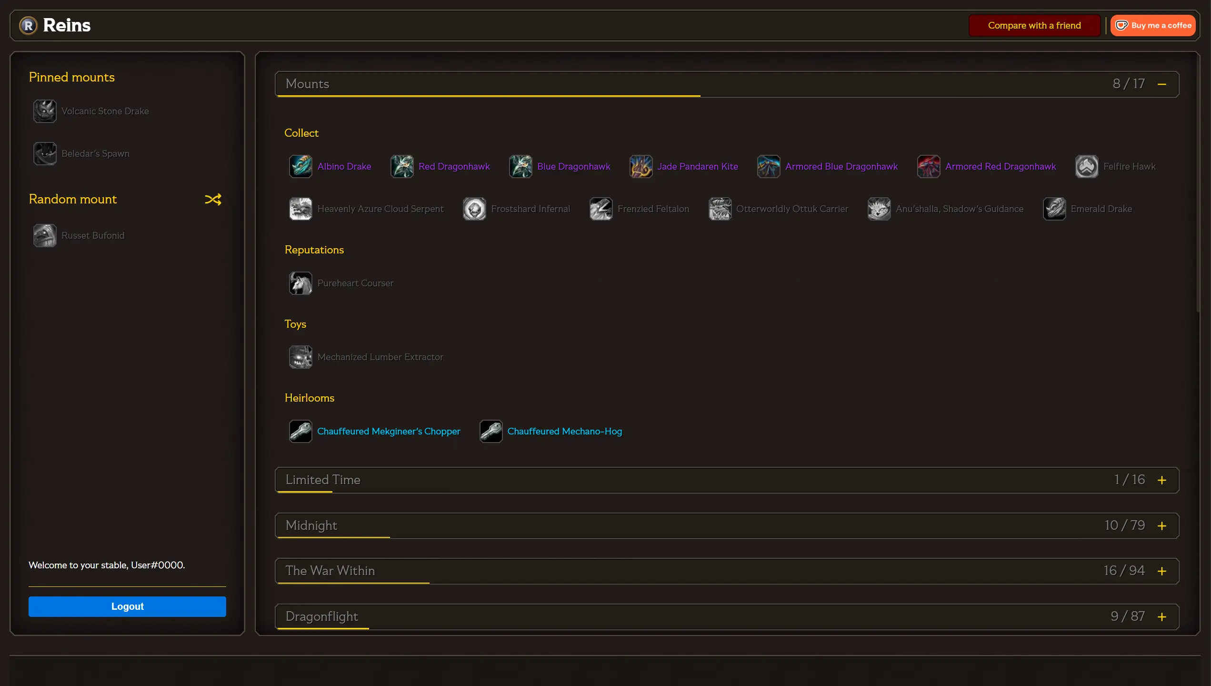This screenshot has height=686, width=1211.
Task: Click the Armored Blue Dragonhawk icon
Action: pyautogui.click(x=769, y=166)
